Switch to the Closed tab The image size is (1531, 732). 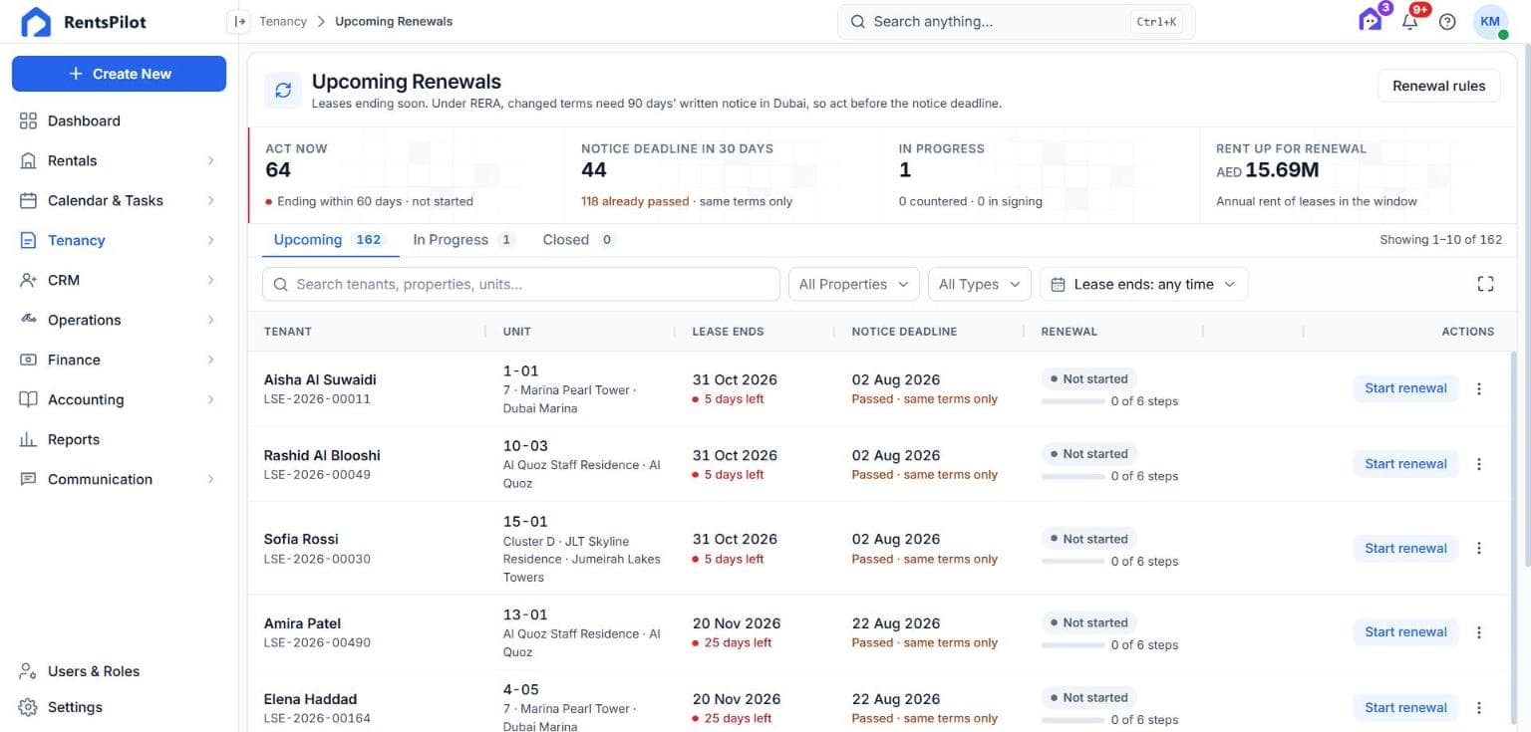[580, 240]
